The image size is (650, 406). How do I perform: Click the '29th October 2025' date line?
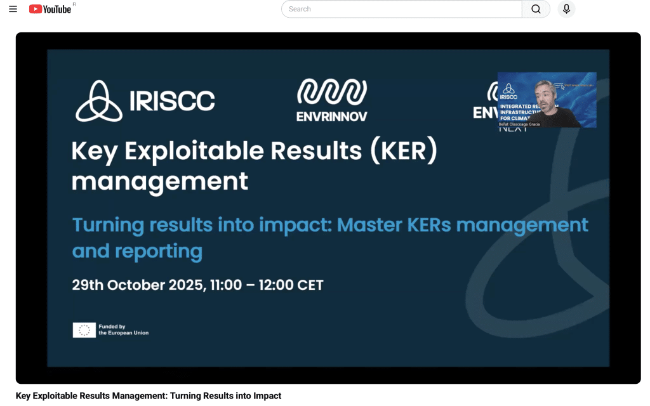pos(197,285)
